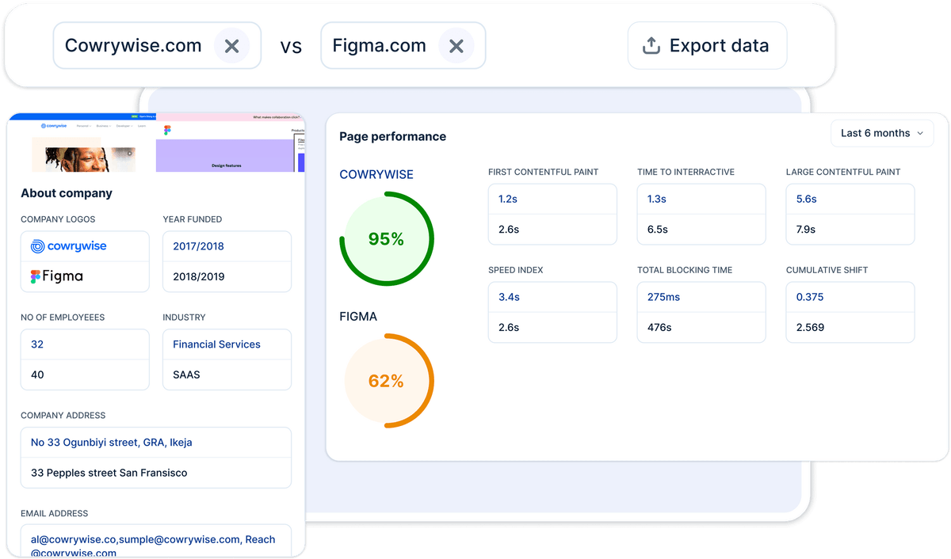Click the upload icon inside the Export data button
The width and height of the screenshot is (951, 559).
pos(651,45)
